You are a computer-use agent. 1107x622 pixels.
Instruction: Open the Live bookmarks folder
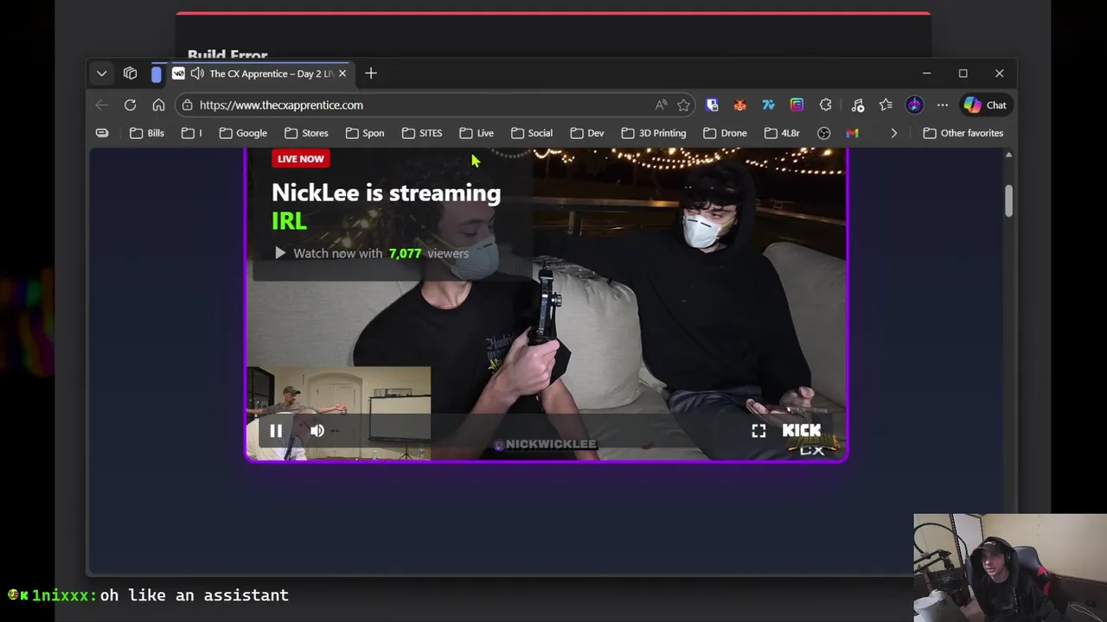click(x=477, y=133)
